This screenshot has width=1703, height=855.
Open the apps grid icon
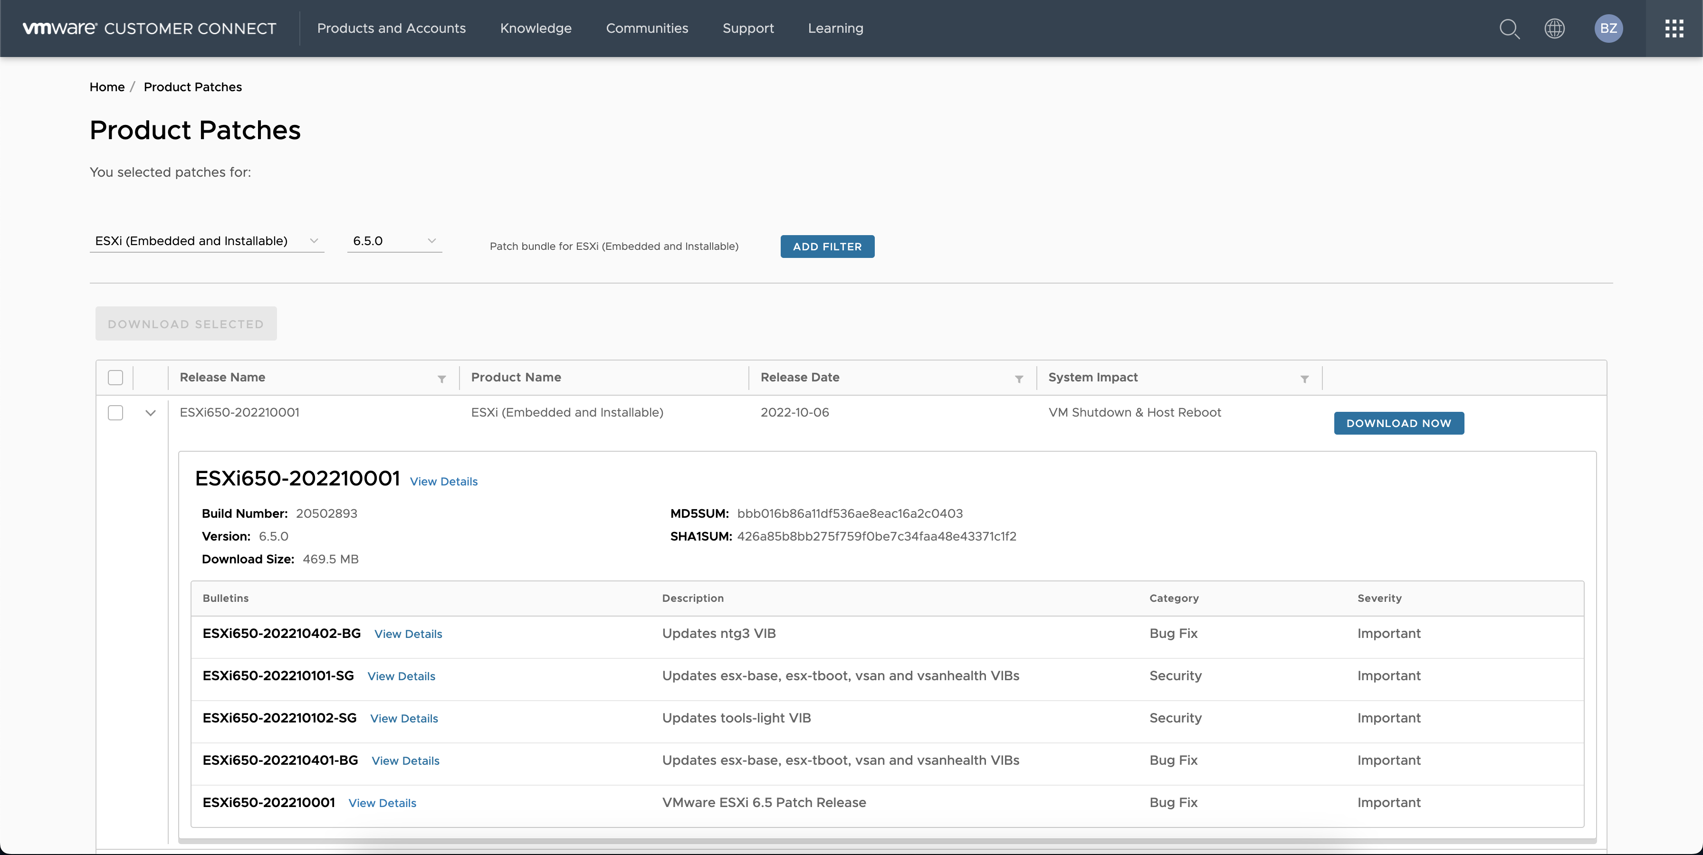[x=1674, y=28]
